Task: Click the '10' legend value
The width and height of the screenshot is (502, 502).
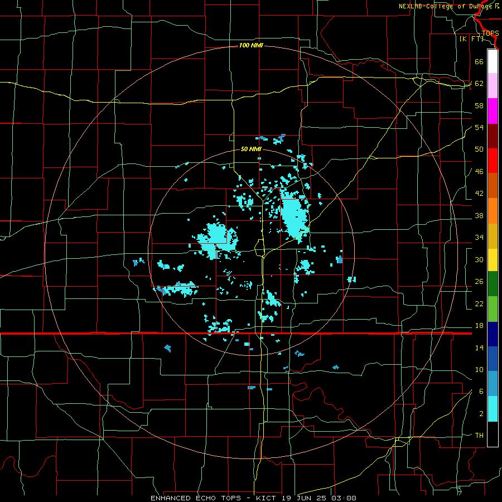Action: 479,369
